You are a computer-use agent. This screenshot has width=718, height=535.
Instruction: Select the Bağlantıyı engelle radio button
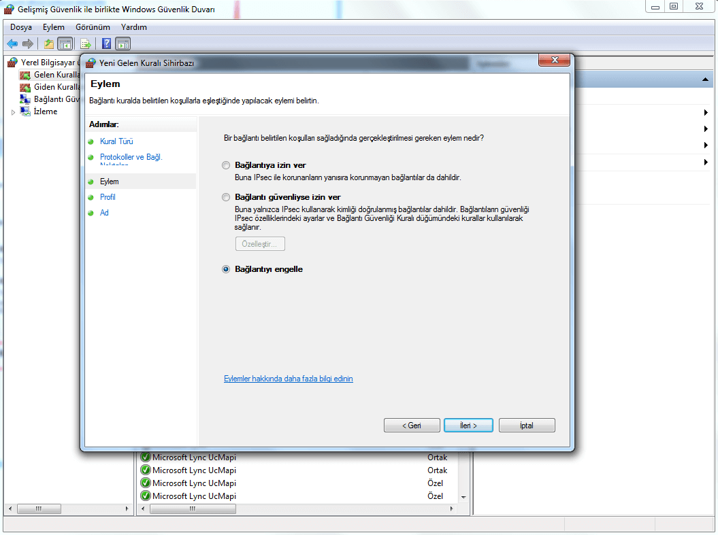(x=226, y=269)
